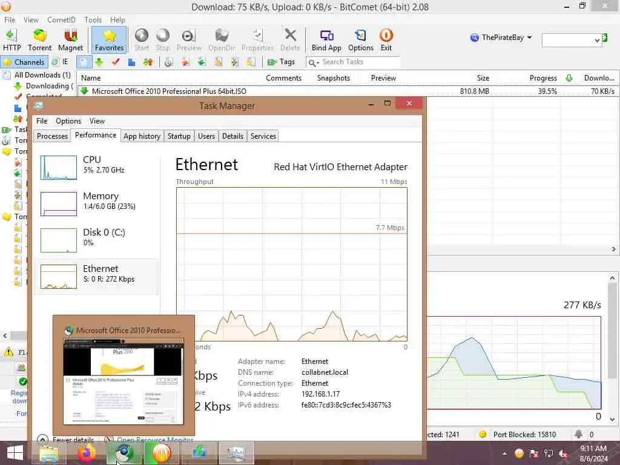Click the Properties toolbar icon

pyautogui.click(x=257, y=40)
